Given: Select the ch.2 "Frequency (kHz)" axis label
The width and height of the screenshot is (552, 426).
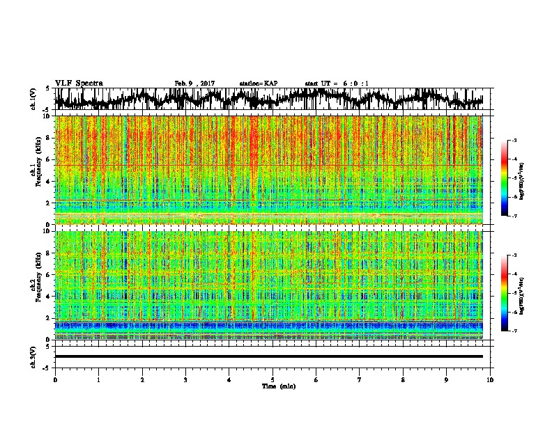Looking at the screenshot, I should (38, 277).
